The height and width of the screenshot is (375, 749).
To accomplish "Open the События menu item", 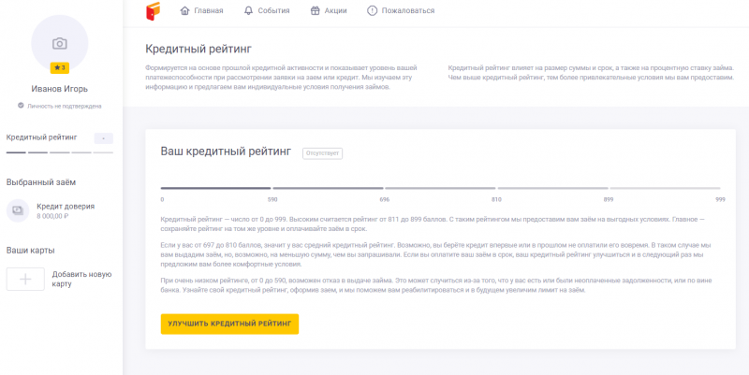I will [273, 11].
